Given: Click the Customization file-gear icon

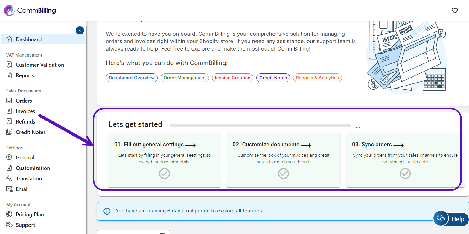Looking at the screenshot, I should pos(9,168).
